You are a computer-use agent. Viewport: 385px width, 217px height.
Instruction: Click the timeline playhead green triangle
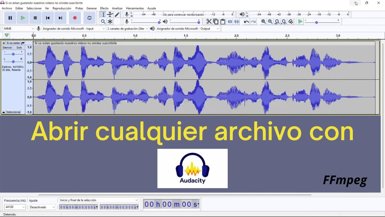coord(7,35)
